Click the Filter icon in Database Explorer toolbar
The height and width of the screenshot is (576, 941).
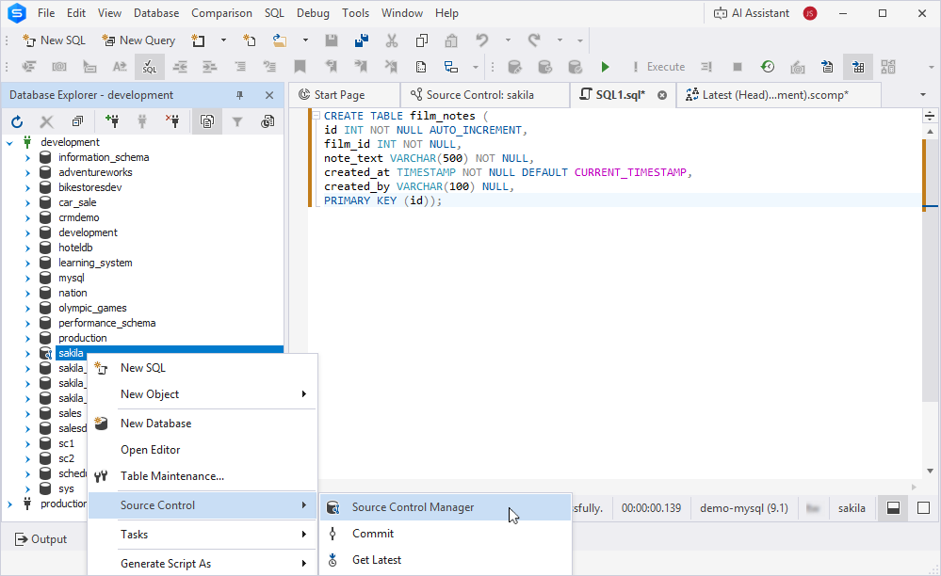[x=239, y=121]
